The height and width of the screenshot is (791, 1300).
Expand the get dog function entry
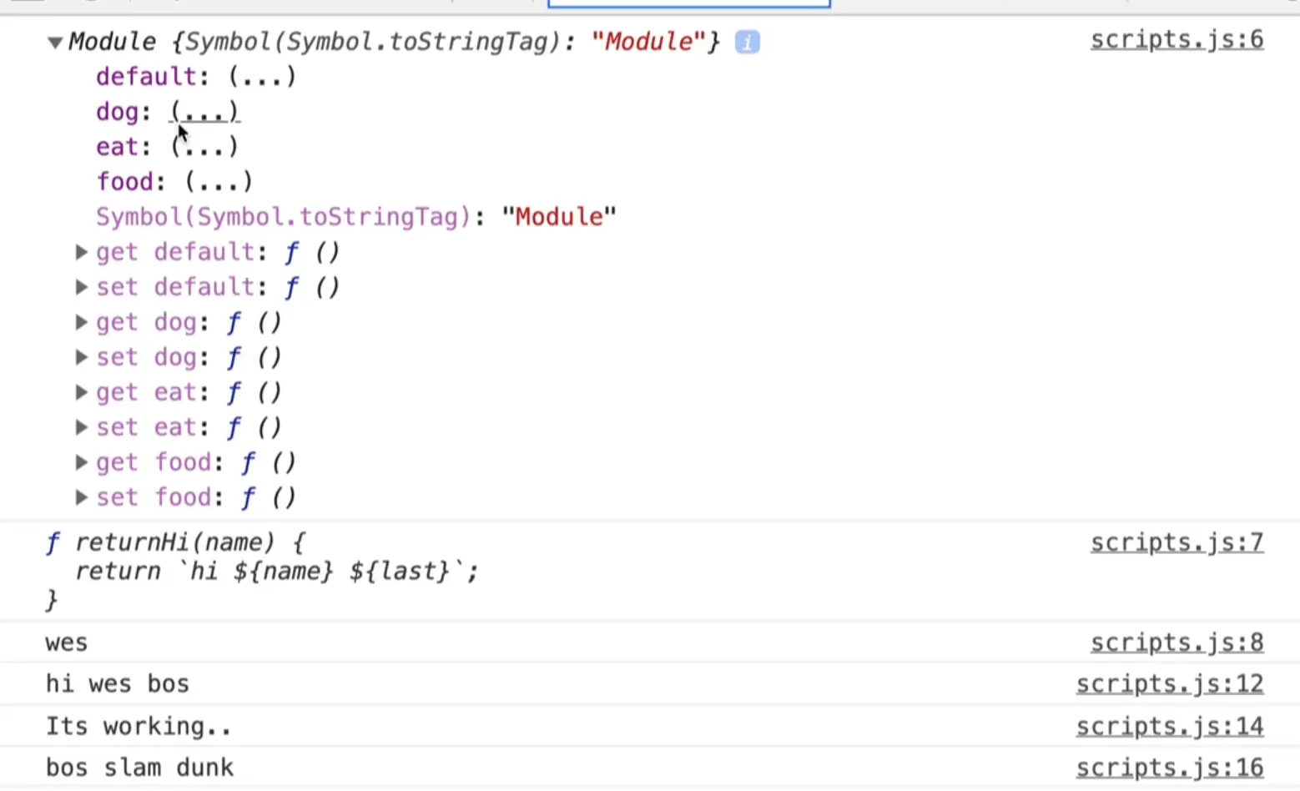click(x=80, y=321)
